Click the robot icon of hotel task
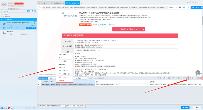The height and width of the screenshot is (110, 203). (4, 24)
